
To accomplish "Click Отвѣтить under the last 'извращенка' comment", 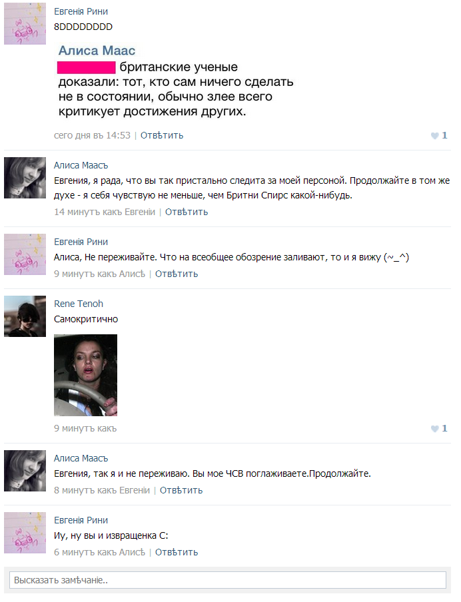I will [x=177, y=553].
